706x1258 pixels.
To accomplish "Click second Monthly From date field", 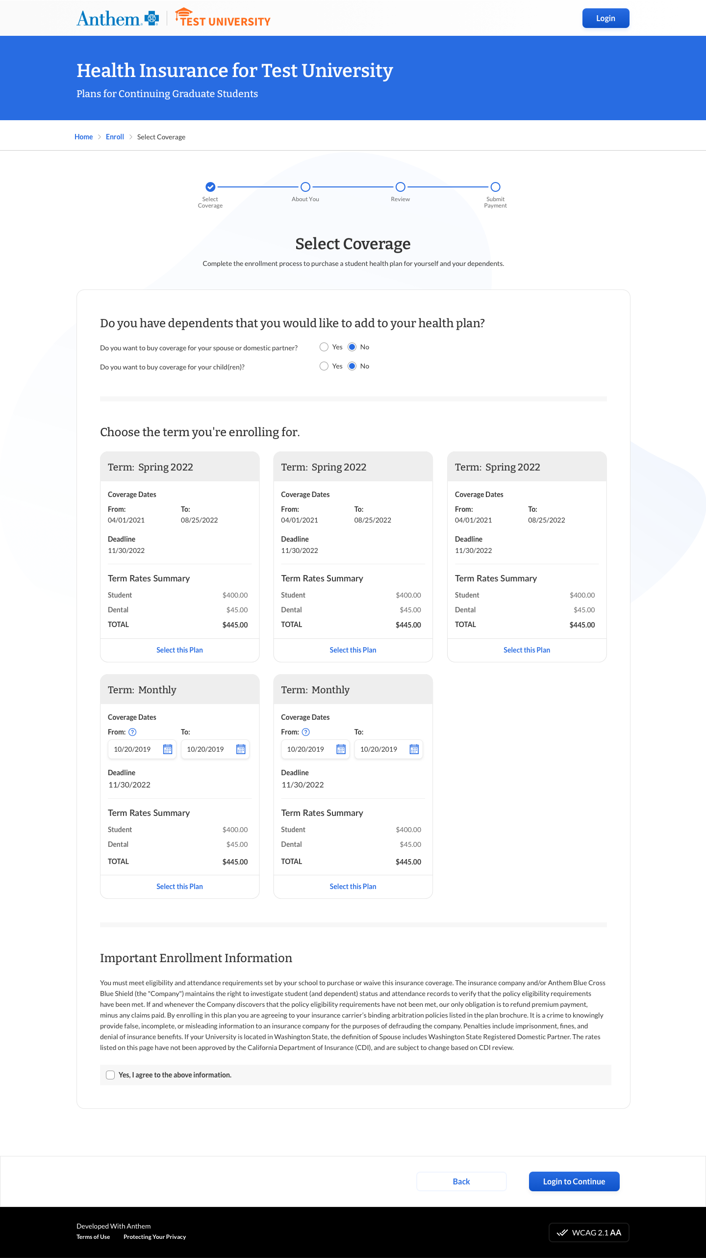I will [315, 749].
